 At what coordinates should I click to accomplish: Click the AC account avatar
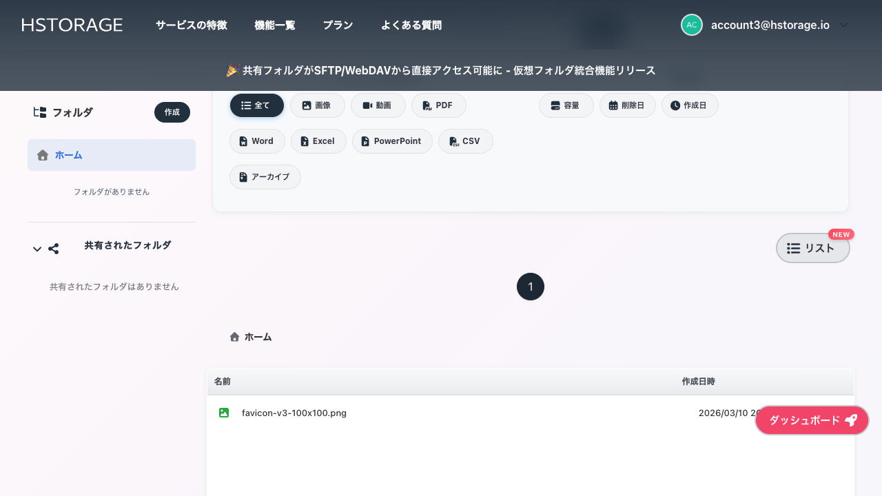click(692, 25)
